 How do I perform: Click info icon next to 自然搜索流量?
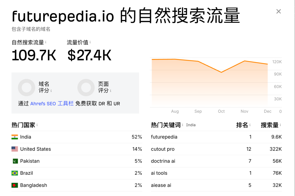pyautogui.click(x=46, y=42)
